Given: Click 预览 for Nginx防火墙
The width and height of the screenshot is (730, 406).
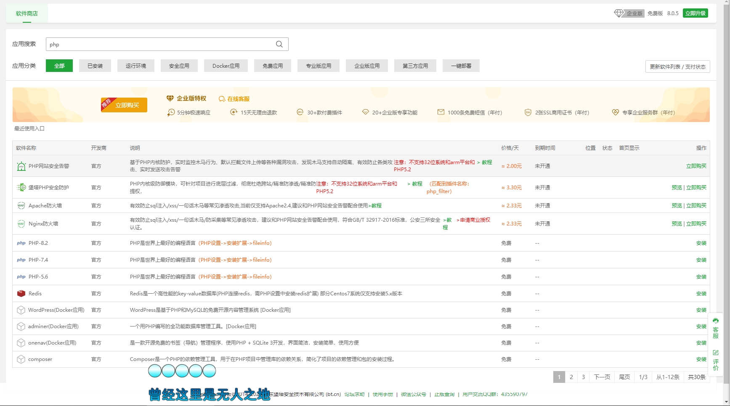Looking at the screenshot, I should coord(677,224).
